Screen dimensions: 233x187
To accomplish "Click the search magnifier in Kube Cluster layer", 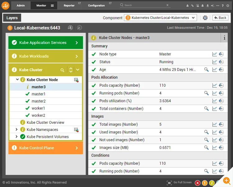I will coord(62,70).
